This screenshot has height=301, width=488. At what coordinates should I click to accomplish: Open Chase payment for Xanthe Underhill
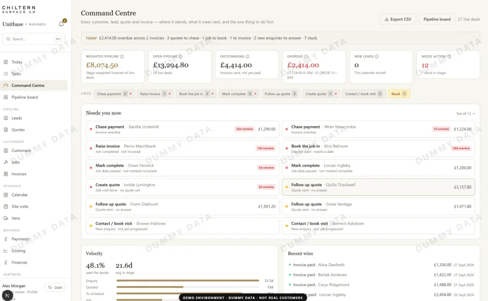183,129
